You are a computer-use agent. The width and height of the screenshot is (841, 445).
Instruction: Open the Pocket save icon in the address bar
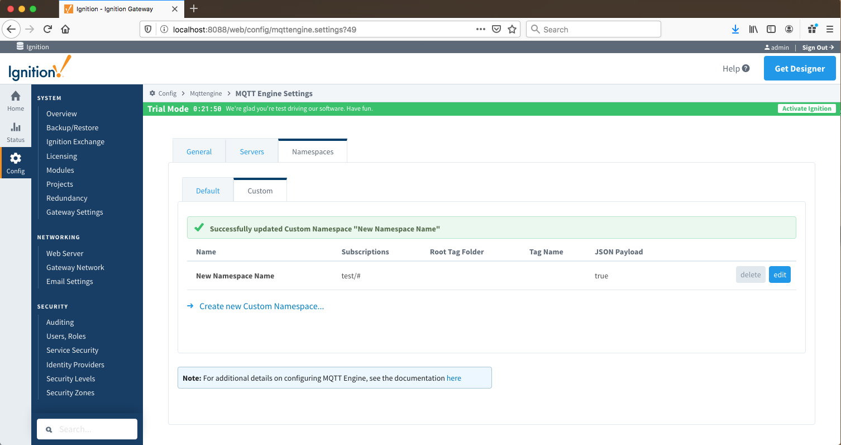coord(496,29)
